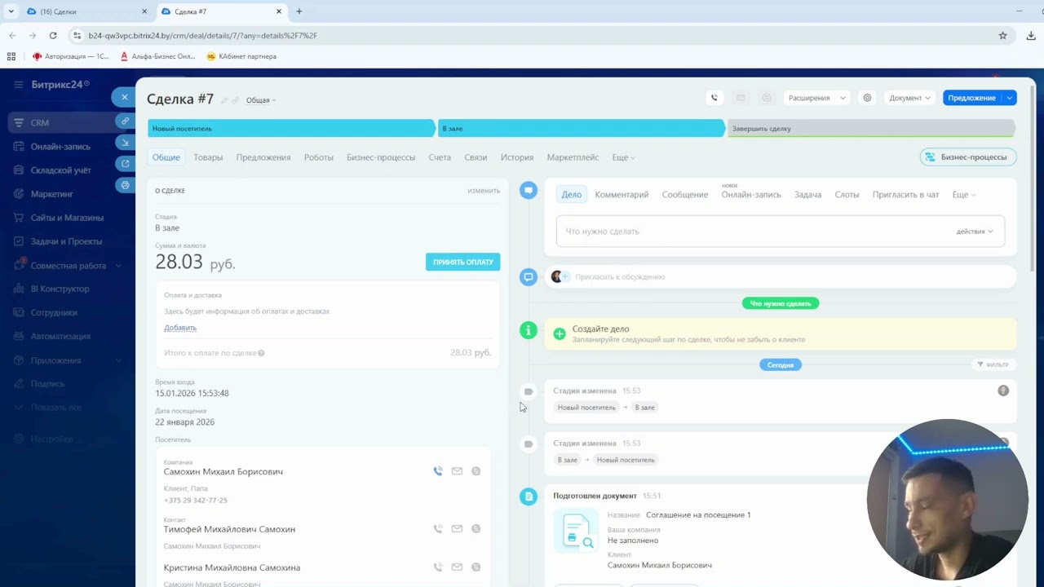Select the Завершить сделку stage
This screenshot has width=1044, height=587.
(871, 129)
